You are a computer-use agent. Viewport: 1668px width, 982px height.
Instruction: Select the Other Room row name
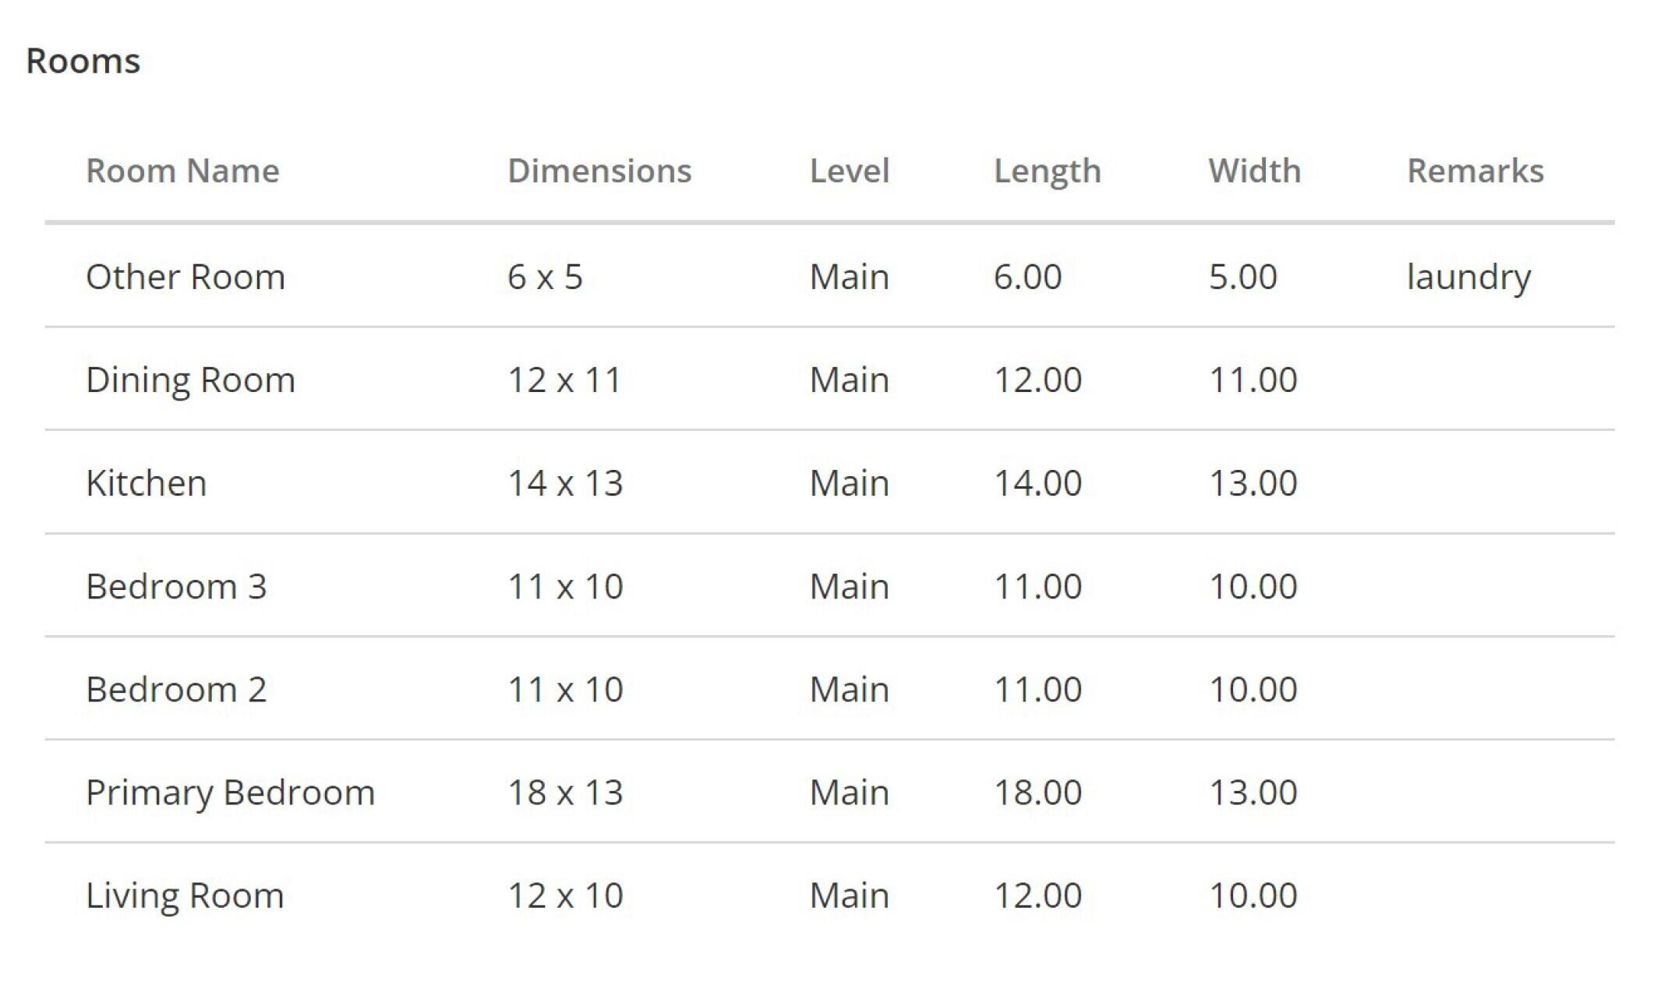[x=186, y=277]
